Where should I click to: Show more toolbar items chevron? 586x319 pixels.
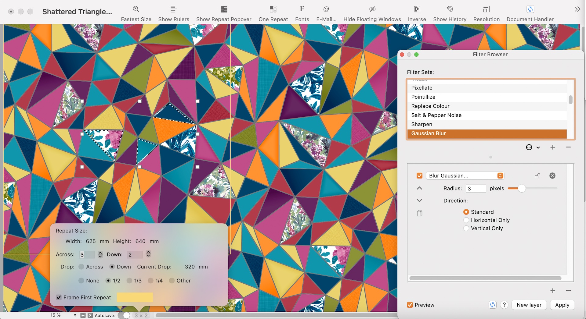577,9
